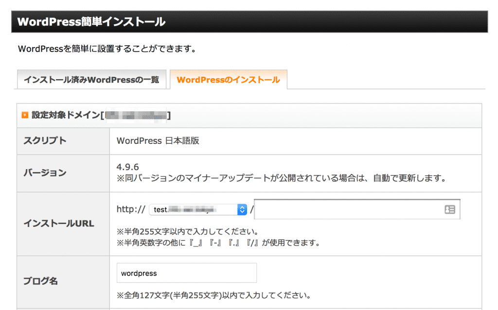Switch to インストール済みWordPressの一覧 tab
Image resolution: width=498 pixels, height=310 pixels.
click(92, 80)
